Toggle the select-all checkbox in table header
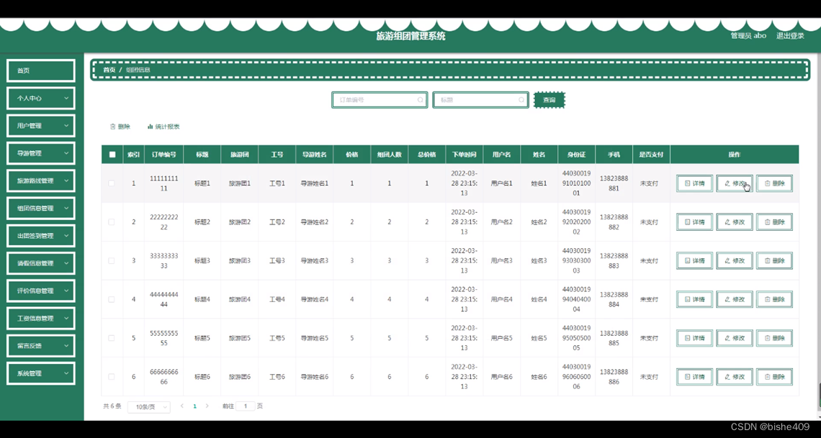Screen dimensions: 821x438 coord(112,155)
